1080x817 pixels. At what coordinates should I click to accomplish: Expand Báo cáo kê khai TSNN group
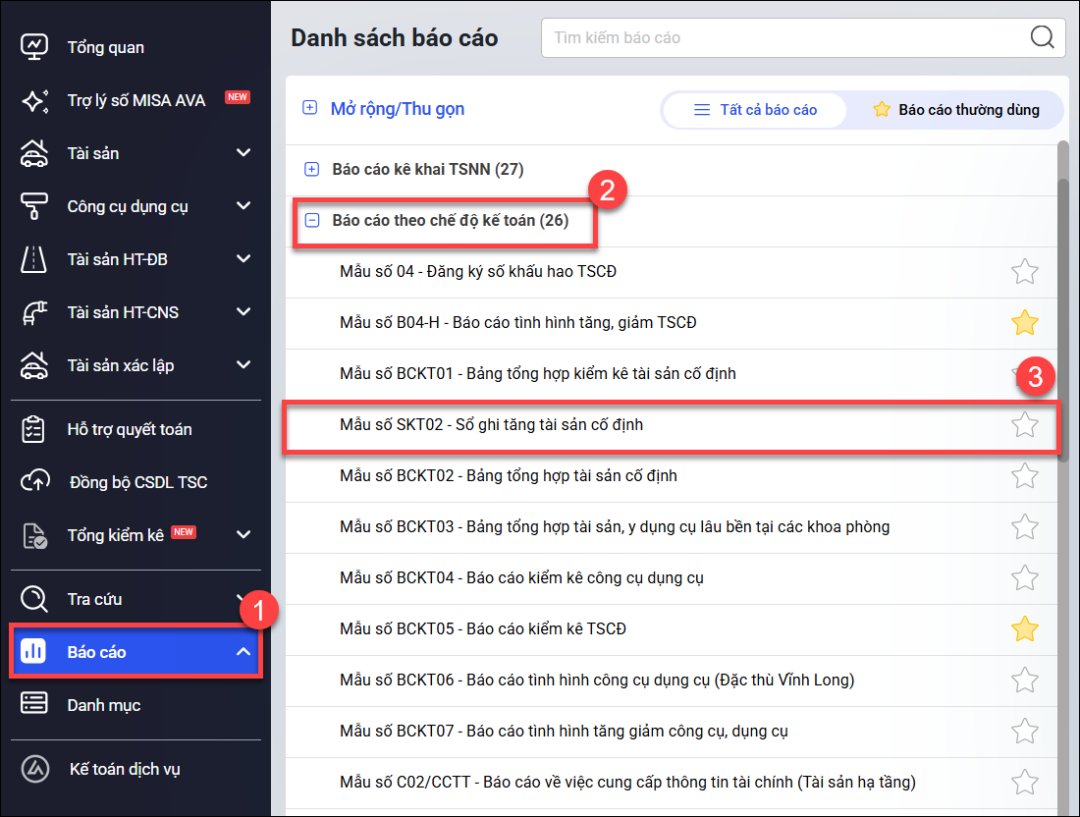(x=312, y=169)
